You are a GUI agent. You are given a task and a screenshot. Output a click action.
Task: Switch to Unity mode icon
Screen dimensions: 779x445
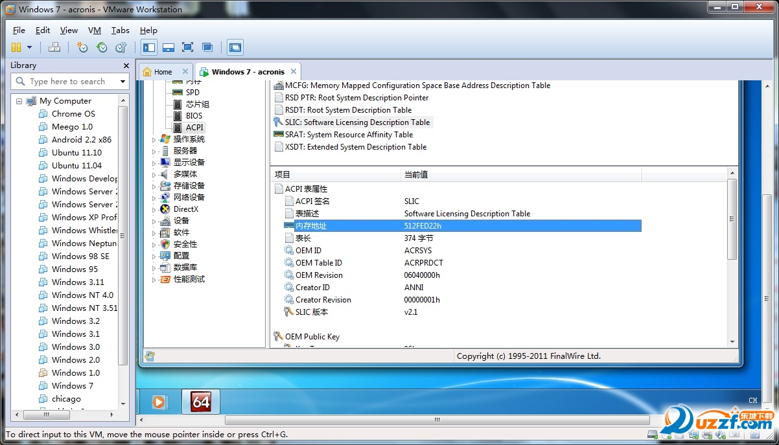pyautogui.click(x=207, y=47)
